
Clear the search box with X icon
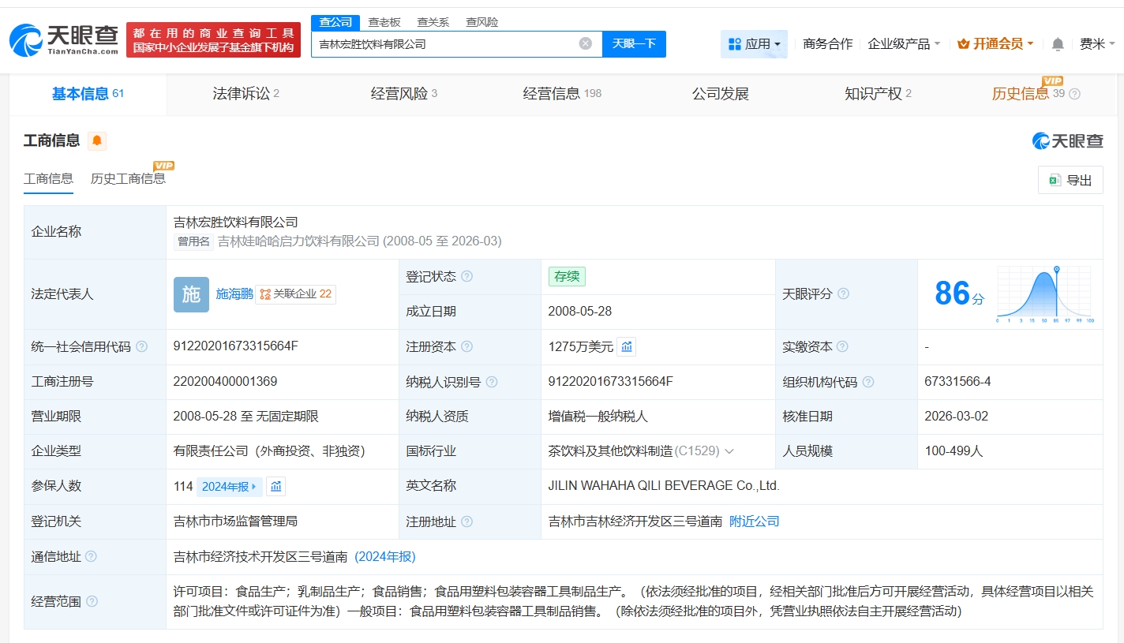click(585, 43)
